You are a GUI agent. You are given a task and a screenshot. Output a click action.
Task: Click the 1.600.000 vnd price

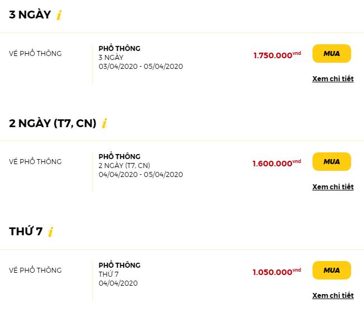277,163
